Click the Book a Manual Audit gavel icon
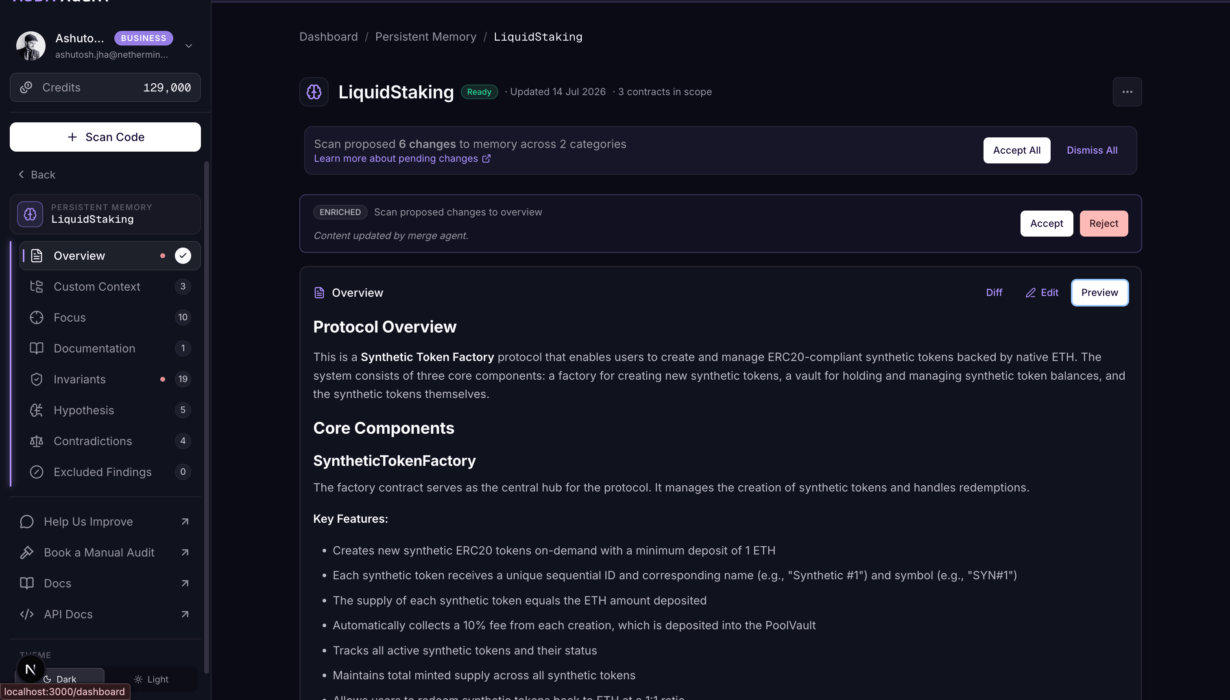The image size is (1230, 700). [x=27, y=552]
